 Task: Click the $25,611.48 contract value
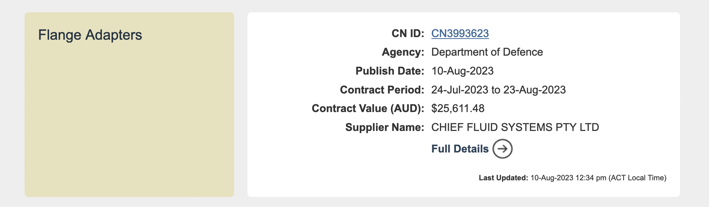[458, 108]
